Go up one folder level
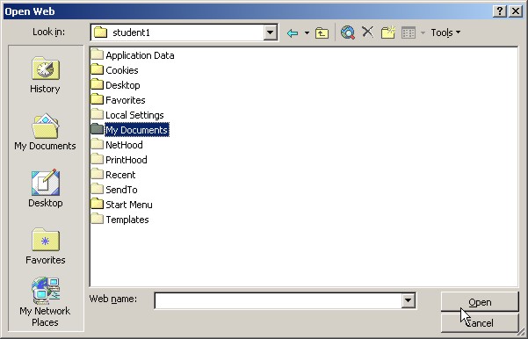 (x=322, y=33)
